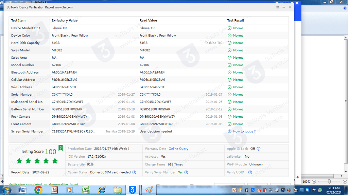Image resolution: width=348 pixels, height=195 pixels.
Task: Click the volume speaker tray icon
Action: pyautogui.click(x=289, y=190)
